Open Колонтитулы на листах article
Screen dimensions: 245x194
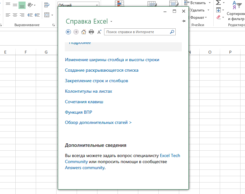[x=88, y=91]
